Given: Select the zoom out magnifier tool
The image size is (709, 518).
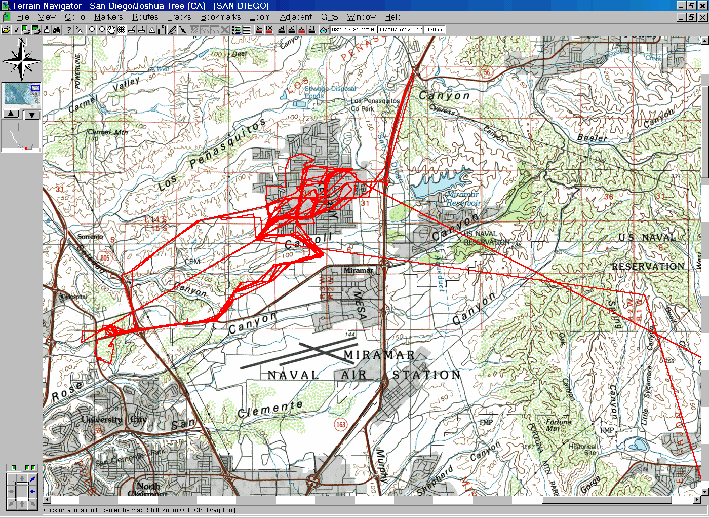Looking at the screenshot, I should point(101,30).
